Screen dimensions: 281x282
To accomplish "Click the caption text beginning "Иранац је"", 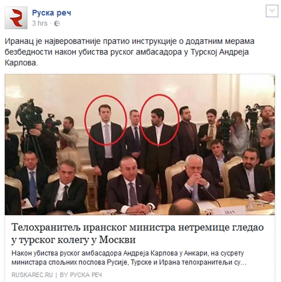I will point(129,52).
